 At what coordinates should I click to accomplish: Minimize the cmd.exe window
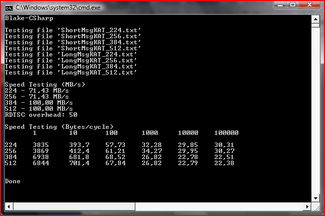coord(280,5)
